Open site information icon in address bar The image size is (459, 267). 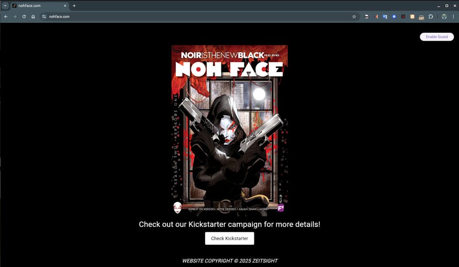(x=44, y=17)
